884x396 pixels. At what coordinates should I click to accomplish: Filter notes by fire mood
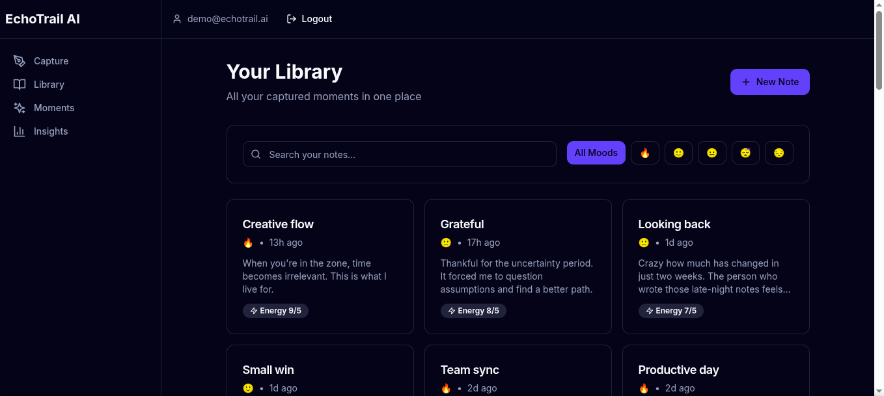coord(645,153)
